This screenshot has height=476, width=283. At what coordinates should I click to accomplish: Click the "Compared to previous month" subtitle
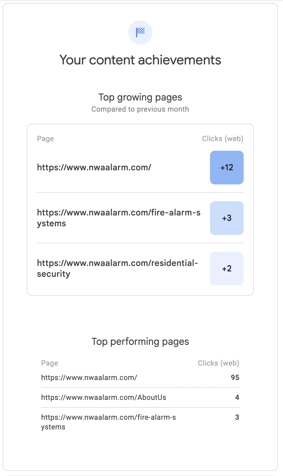pos(140,109)
